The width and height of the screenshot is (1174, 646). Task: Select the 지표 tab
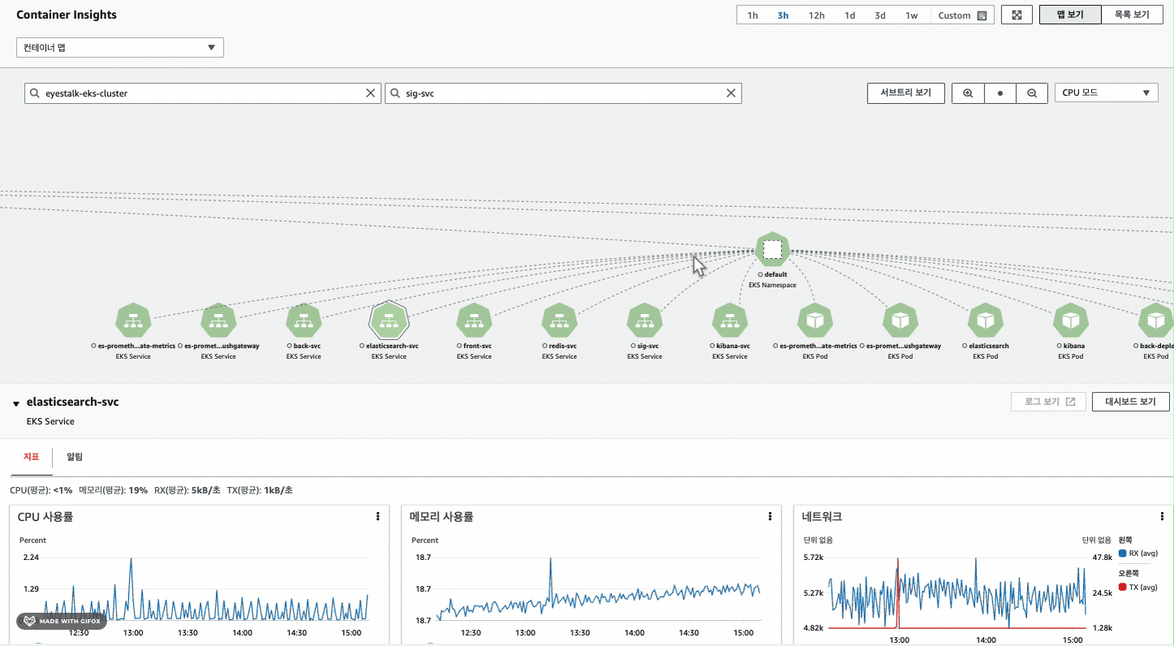click(x=32, y=457)
